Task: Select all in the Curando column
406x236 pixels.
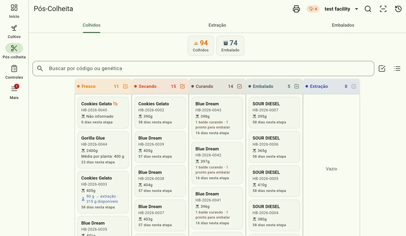Action: click(x=240, y=86)
